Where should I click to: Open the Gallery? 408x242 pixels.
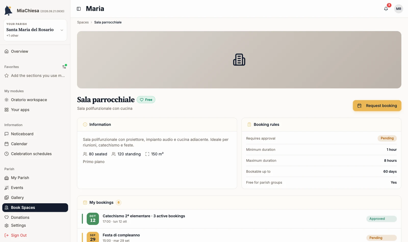click(x=35, y=198)
